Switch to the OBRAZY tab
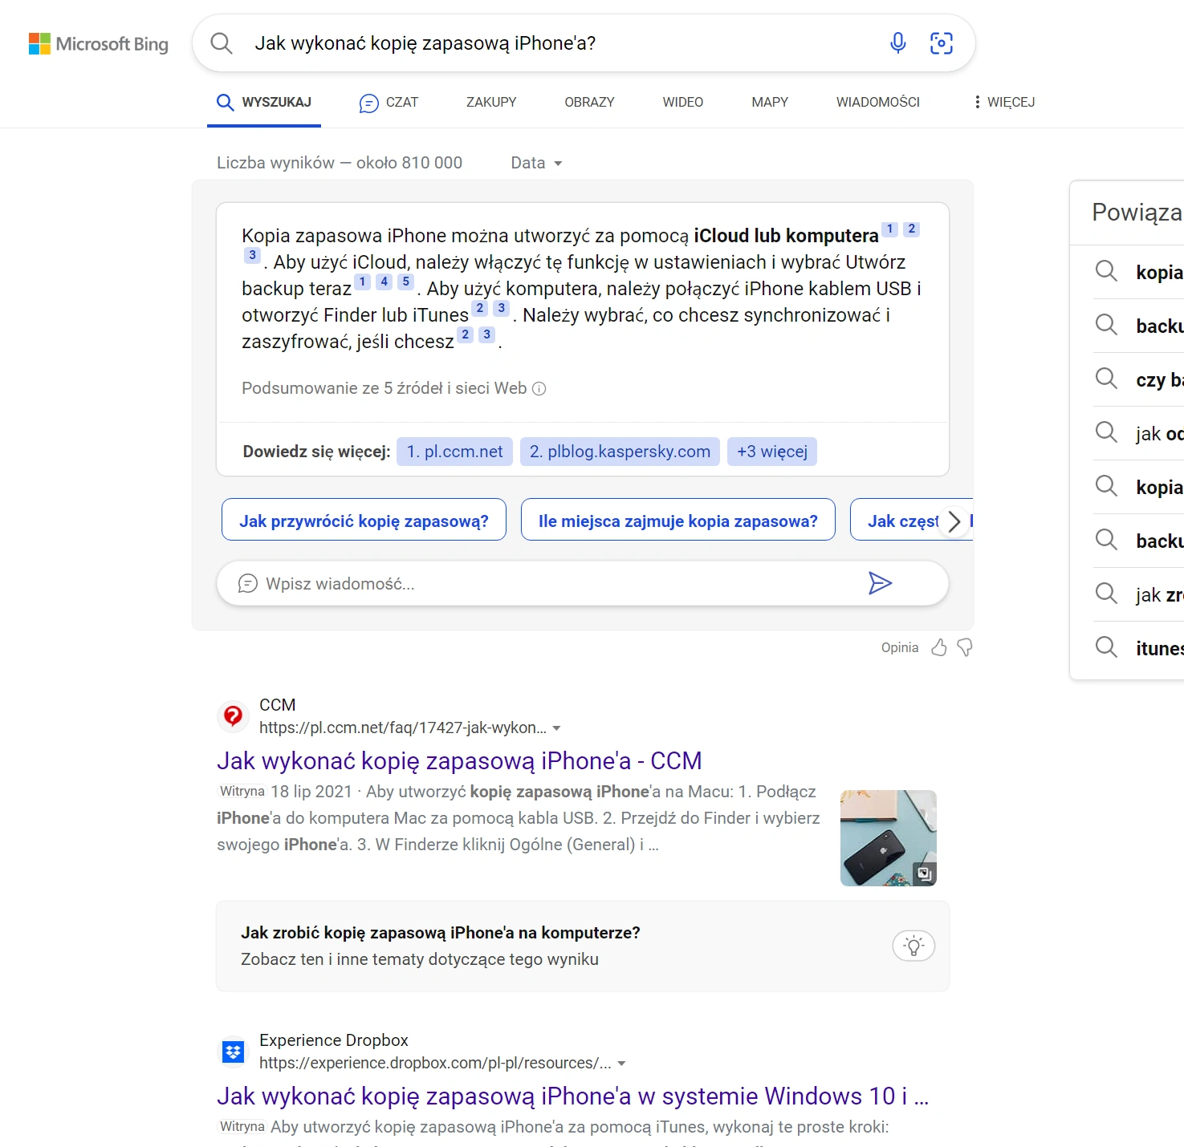1184x1147 pixels. (589, 102)
